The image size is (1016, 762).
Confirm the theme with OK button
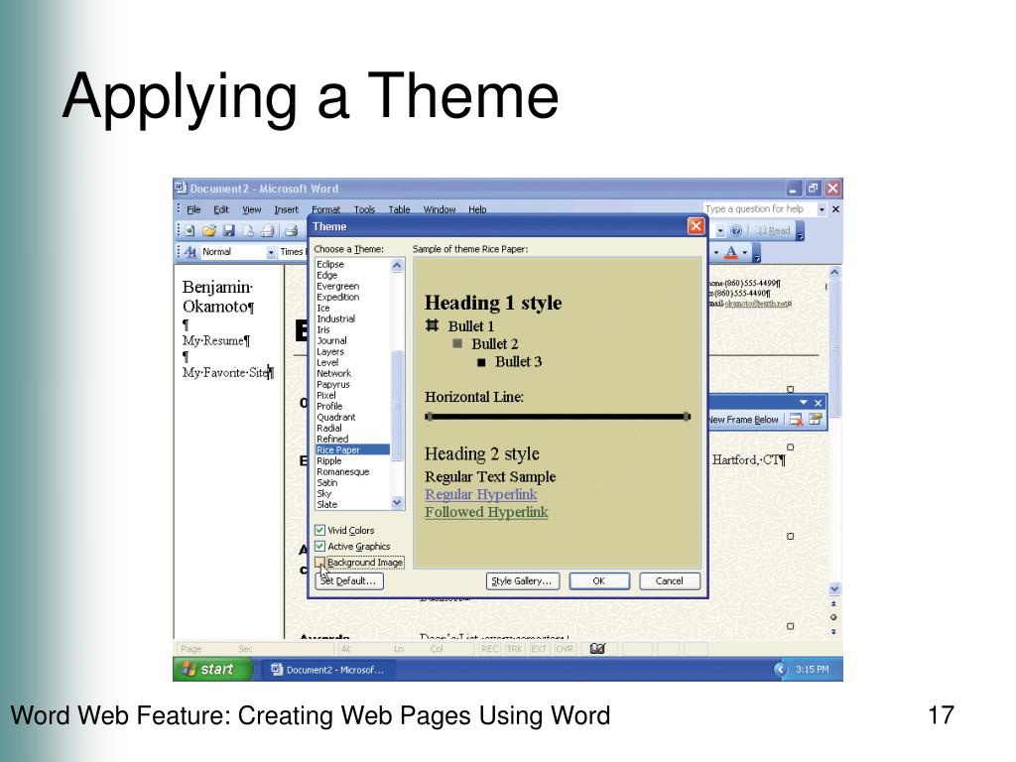598,580
